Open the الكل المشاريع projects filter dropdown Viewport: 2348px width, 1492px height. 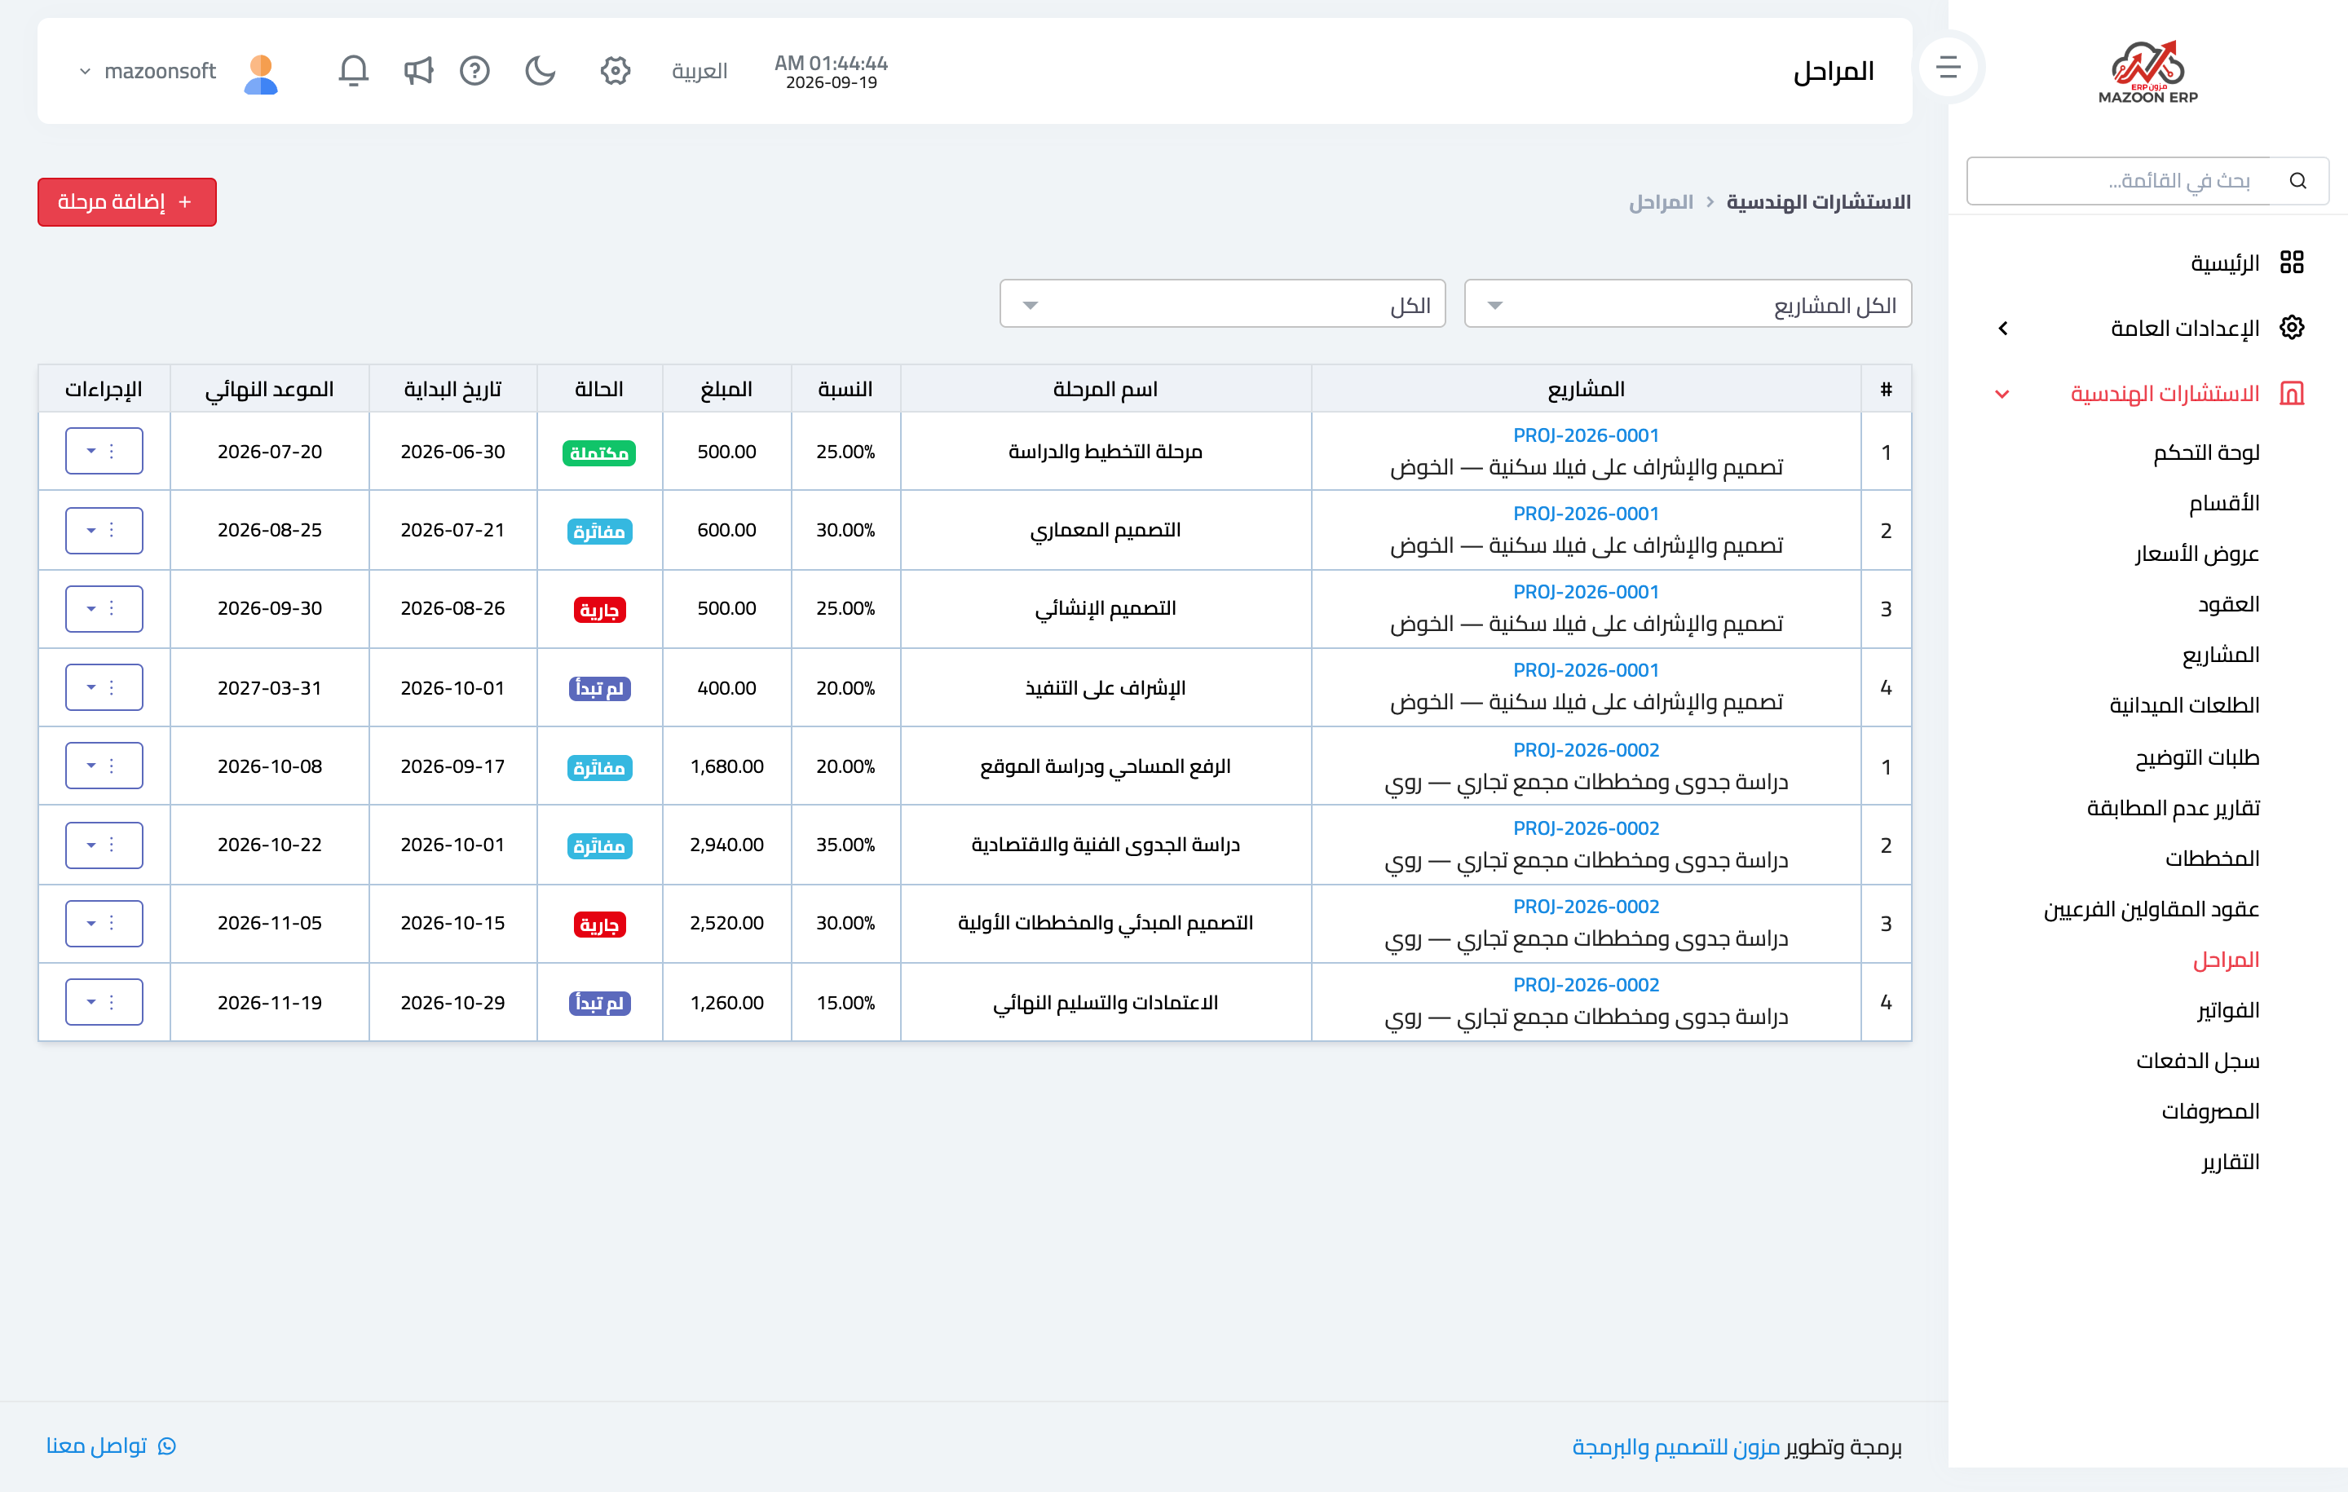point(1687,304)
